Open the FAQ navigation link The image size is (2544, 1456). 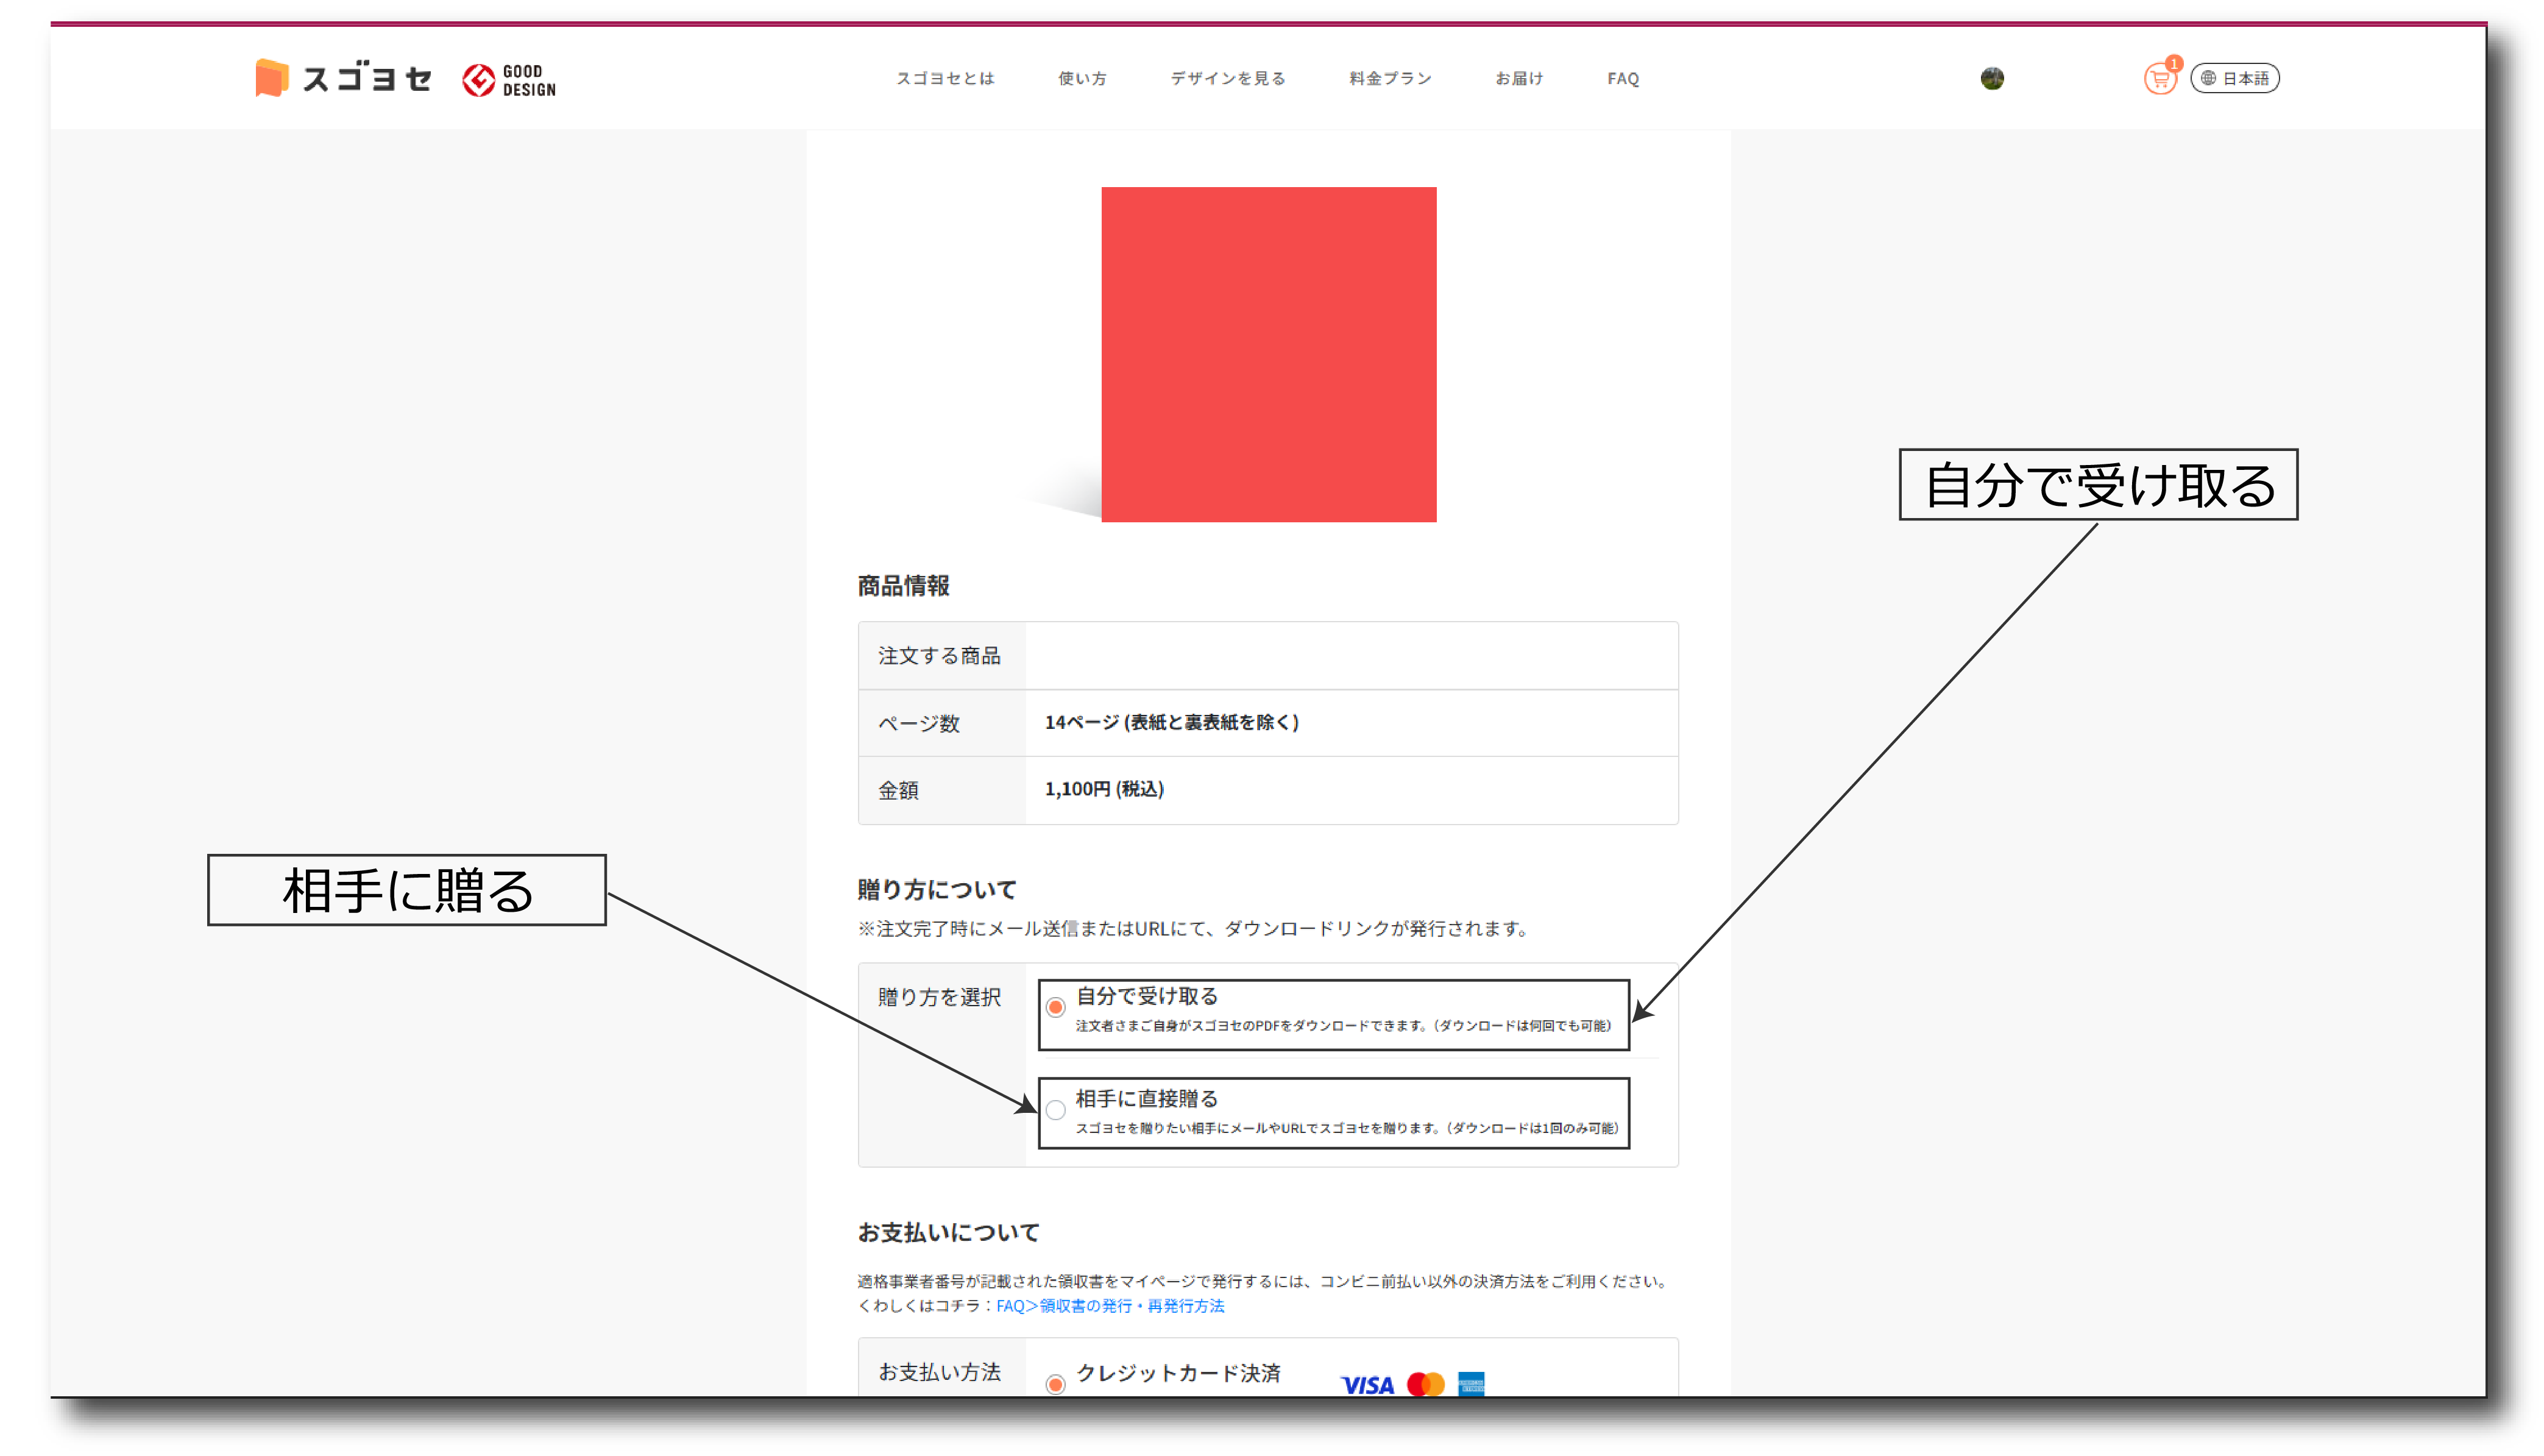pyautogui.click(x=1622, y=78)
